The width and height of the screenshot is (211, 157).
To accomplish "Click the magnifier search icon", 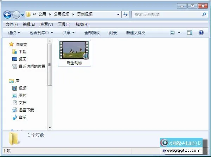I will [204, 14].
